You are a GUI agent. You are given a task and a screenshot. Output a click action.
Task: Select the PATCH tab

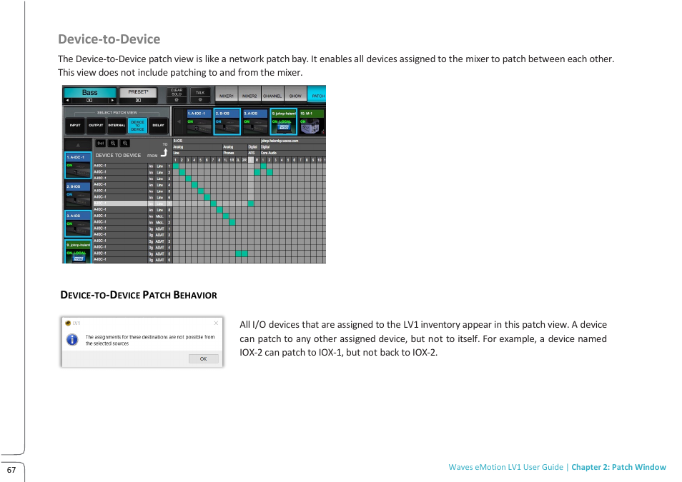pyautogui.click(x=317, y=95)
